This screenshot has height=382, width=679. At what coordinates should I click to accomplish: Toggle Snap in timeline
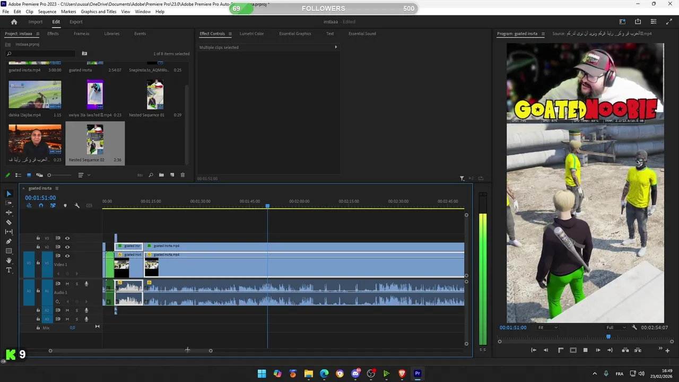41,205
